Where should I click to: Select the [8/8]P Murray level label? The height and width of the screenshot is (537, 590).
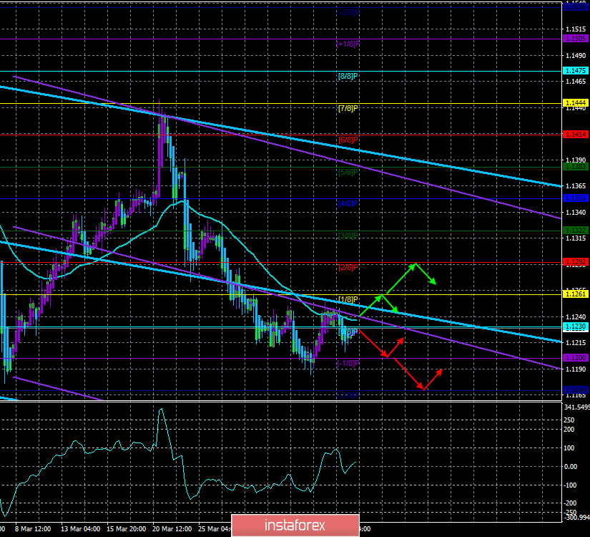pos(348,75)
